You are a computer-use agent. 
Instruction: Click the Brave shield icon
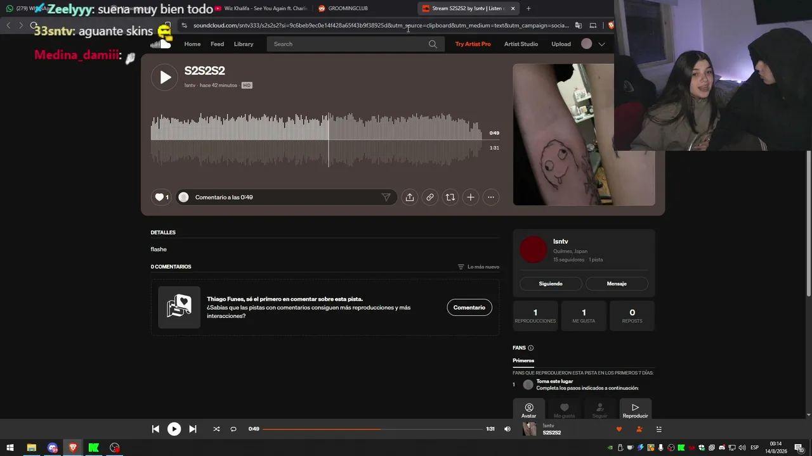tap(610, 25)
